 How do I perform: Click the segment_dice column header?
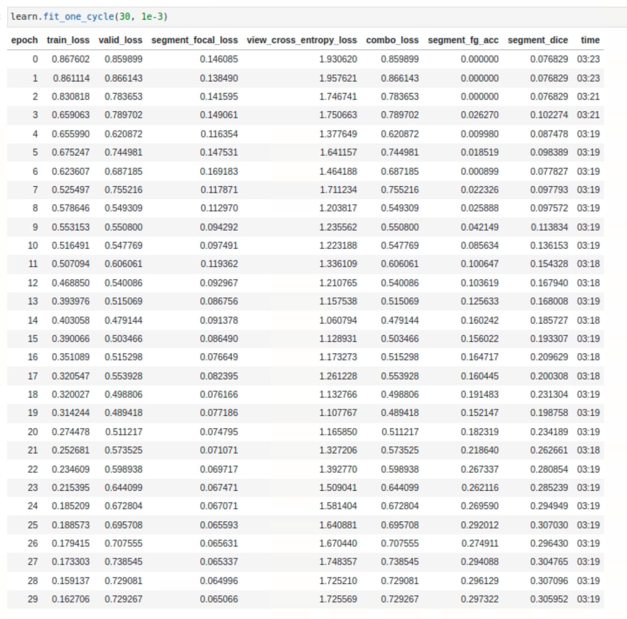click(538, 40)
